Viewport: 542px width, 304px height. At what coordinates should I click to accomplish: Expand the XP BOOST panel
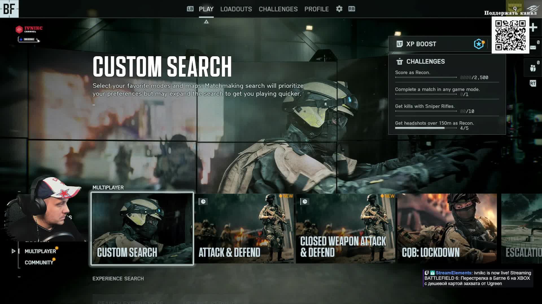click(421, 44)
